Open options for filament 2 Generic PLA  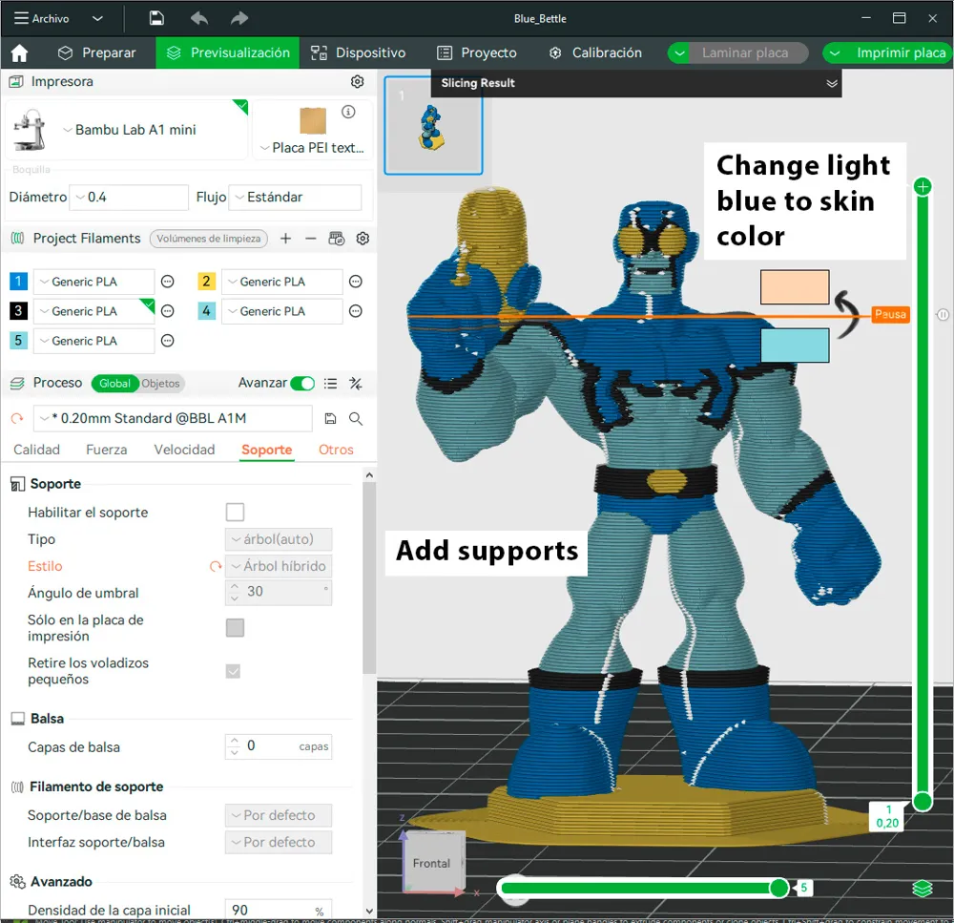355,282
